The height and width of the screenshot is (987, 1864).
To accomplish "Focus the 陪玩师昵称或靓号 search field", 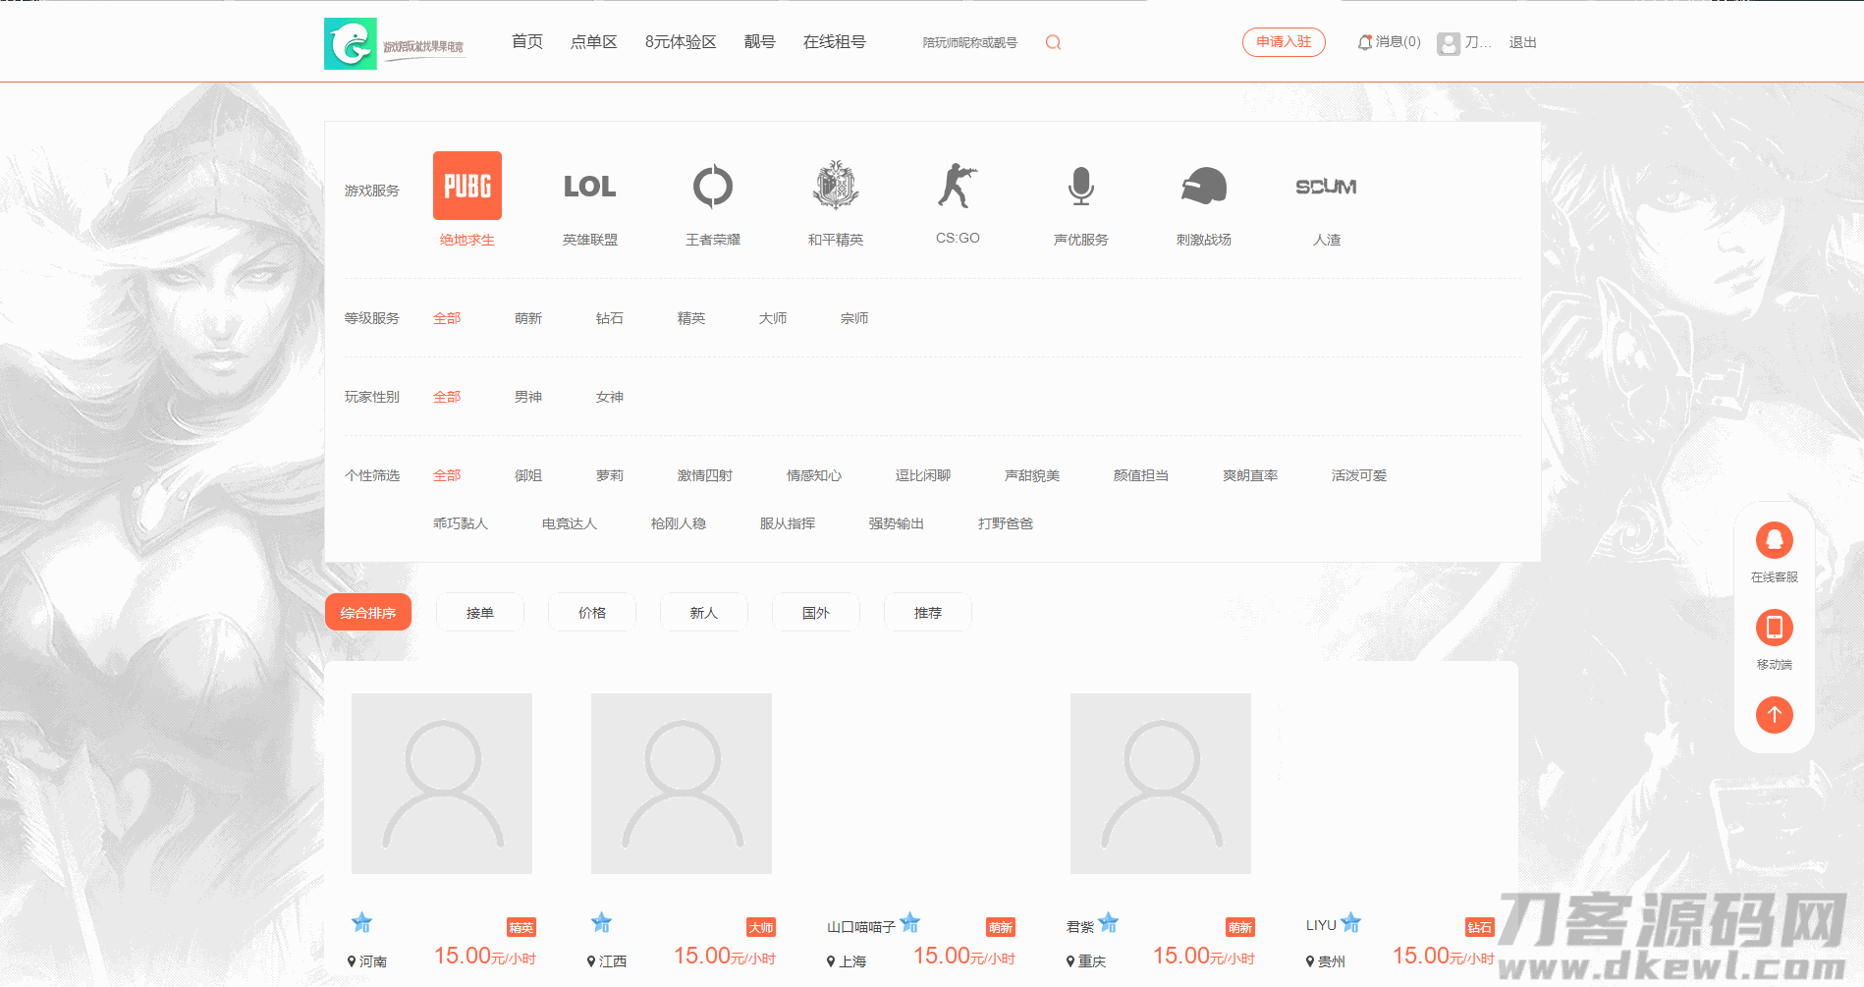I will [x=974, y=42].
